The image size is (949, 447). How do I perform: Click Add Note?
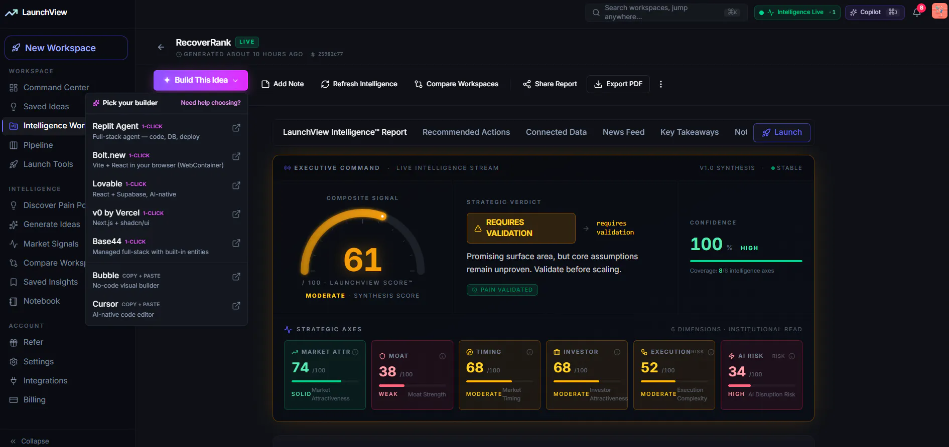(x=283, y=84)
